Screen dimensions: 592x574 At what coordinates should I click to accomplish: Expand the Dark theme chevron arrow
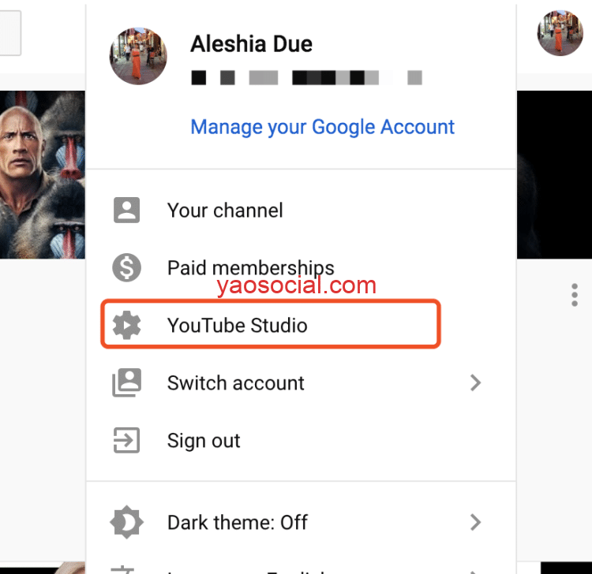tap(475, 522)
